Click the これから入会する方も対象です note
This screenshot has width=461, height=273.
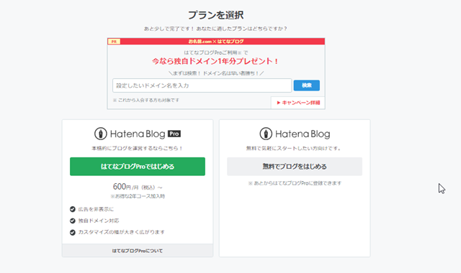click(146, 101)
